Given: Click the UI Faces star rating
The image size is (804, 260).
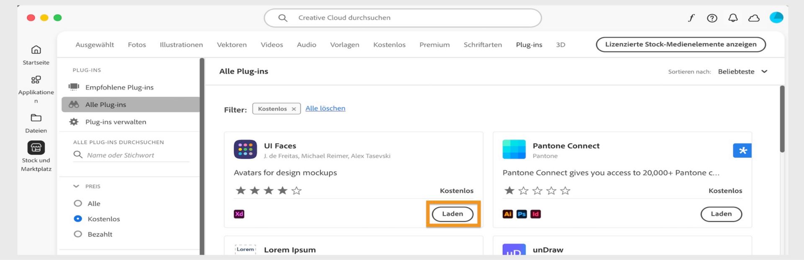Looking at the screenshot, I should [x=268, y=191].
